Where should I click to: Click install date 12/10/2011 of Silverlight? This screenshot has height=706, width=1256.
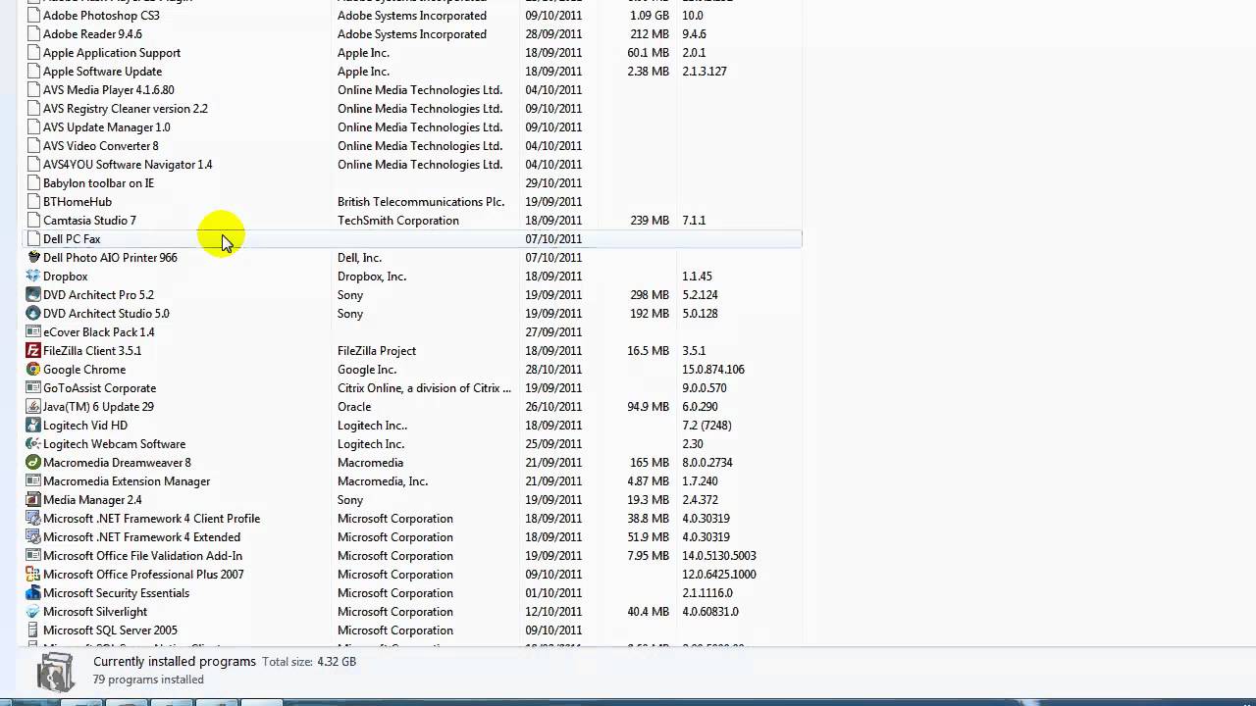tap(553, 612)
